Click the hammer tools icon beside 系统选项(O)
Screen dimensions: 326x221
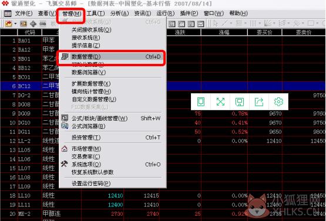(x=64, y=164)
